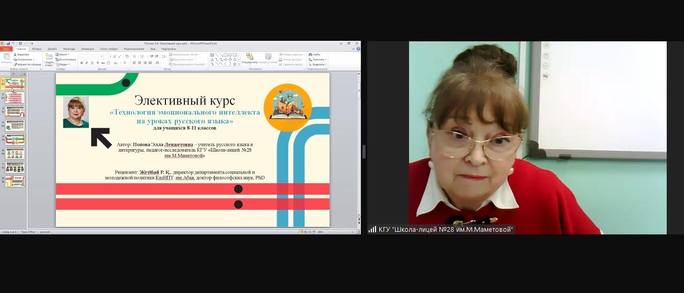Click the Восстановить (Reset) slide button
Screen dimensions: 684x293
click(65, 60)
